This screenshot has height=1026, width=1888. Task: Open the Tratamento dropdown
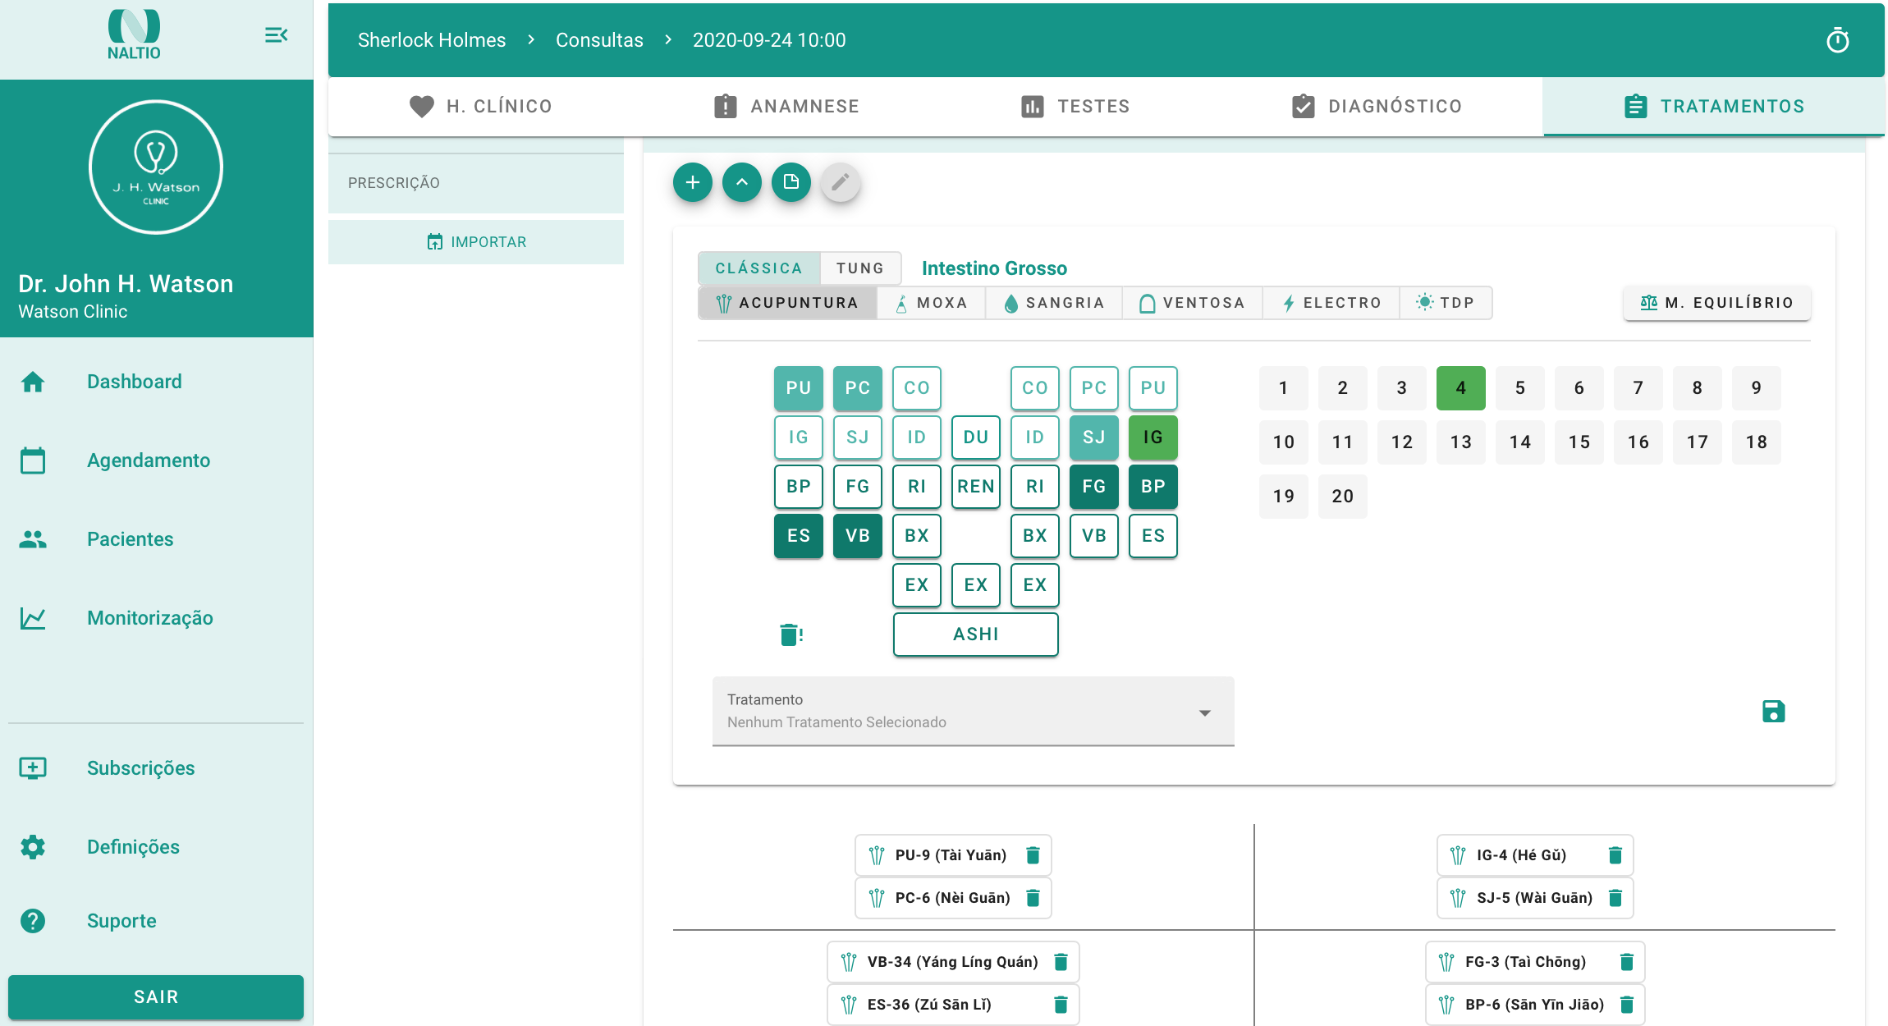[973, 711]
